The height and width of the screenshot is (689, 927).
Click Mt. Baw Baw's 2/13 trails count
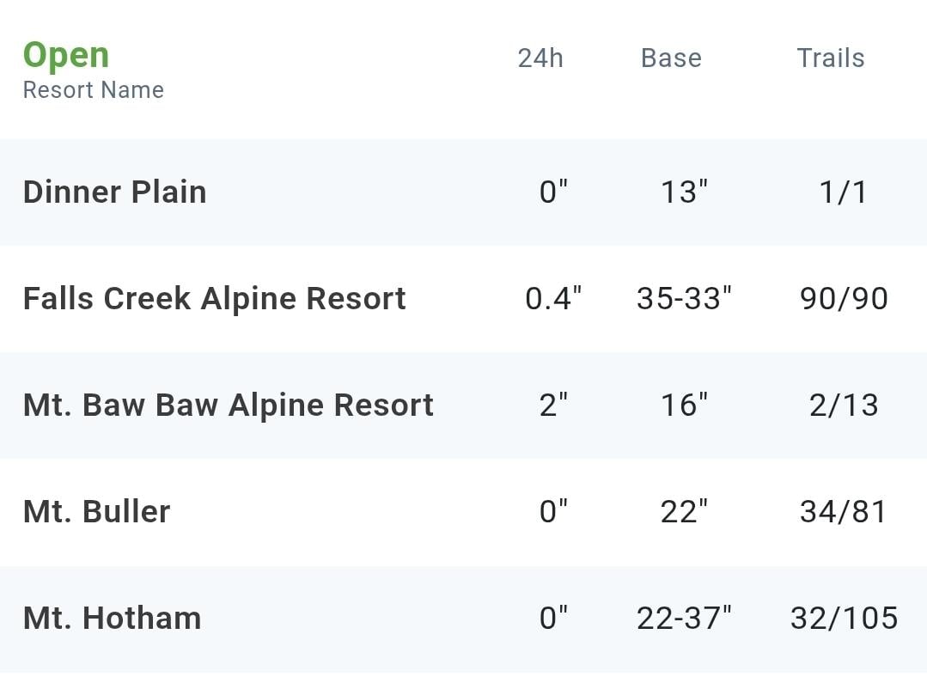tap(844, 405)
